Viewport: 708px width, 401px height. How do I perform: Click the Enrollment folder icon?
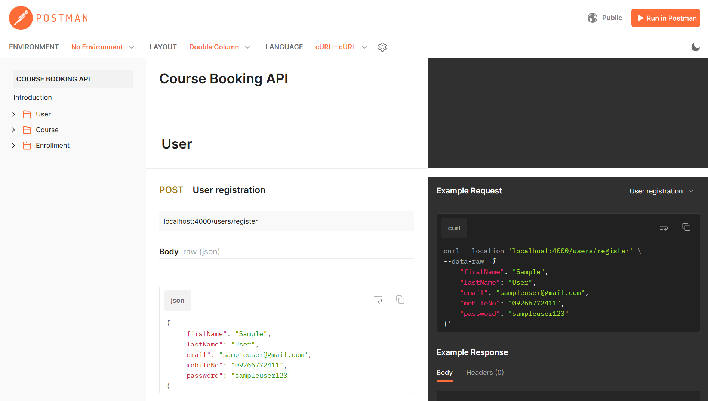pos(27,146)
